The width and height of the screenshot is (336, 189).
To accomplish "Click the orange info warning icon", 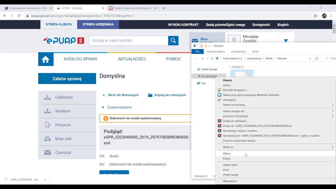I will 106,118.
